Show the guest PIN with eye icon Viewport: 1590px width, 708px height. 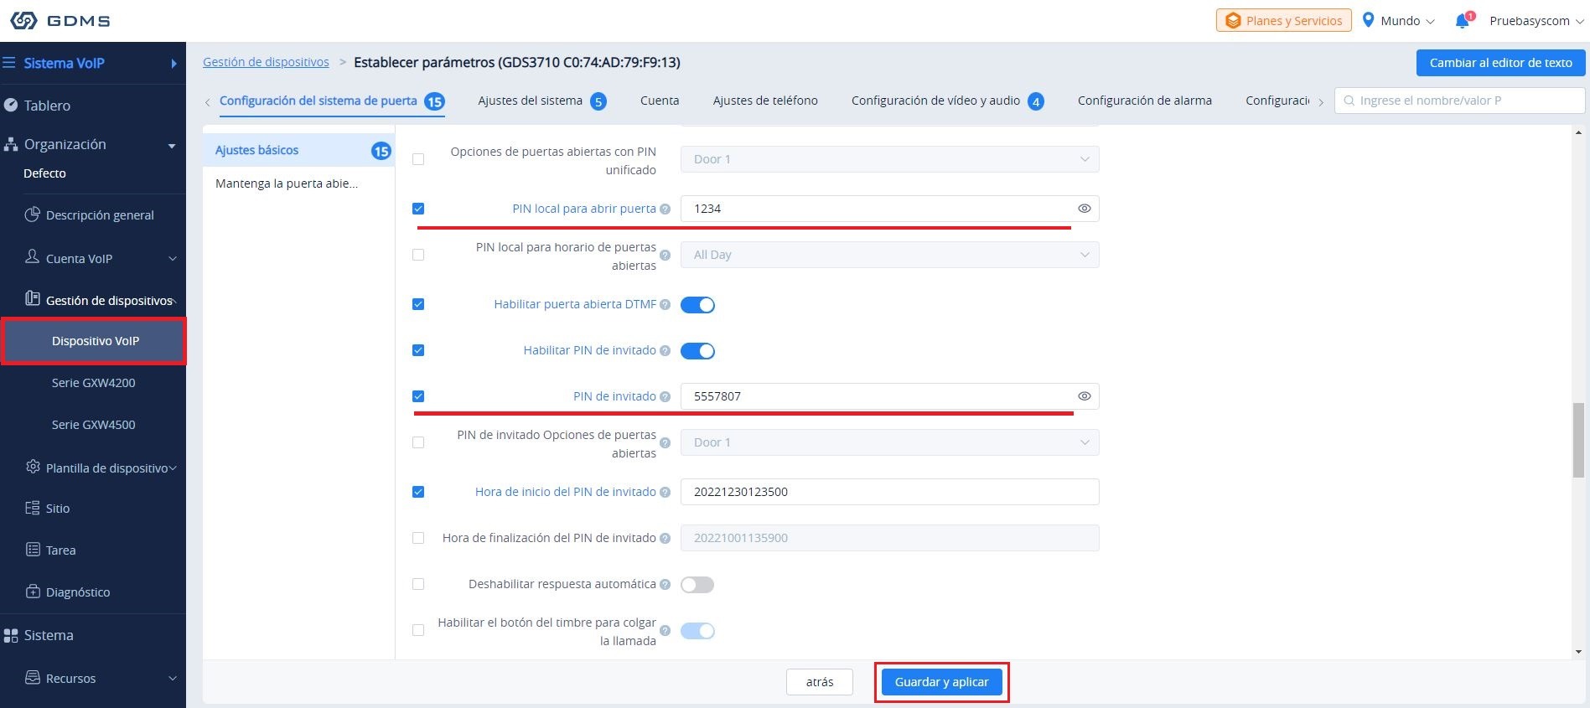coord(1084,396)
